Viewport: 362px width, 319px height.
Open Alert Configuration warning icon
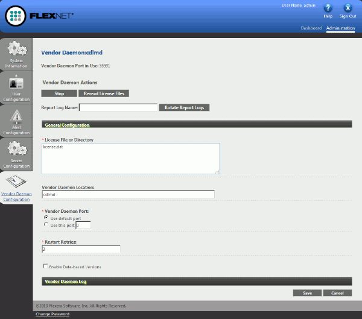17,116
